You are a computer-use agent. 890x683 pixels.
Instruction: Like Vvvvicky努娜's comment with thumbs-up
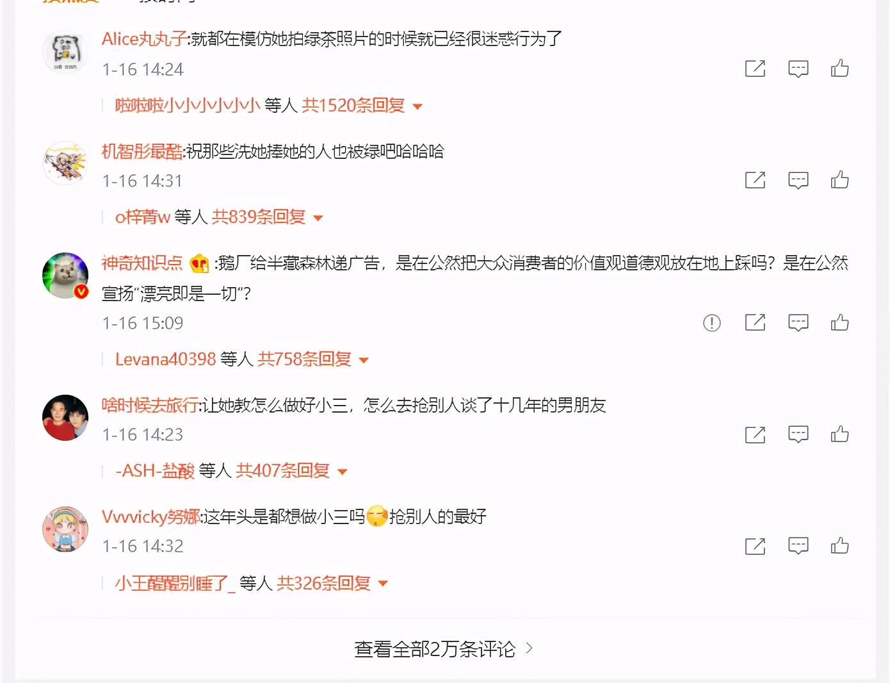(839, 545)
